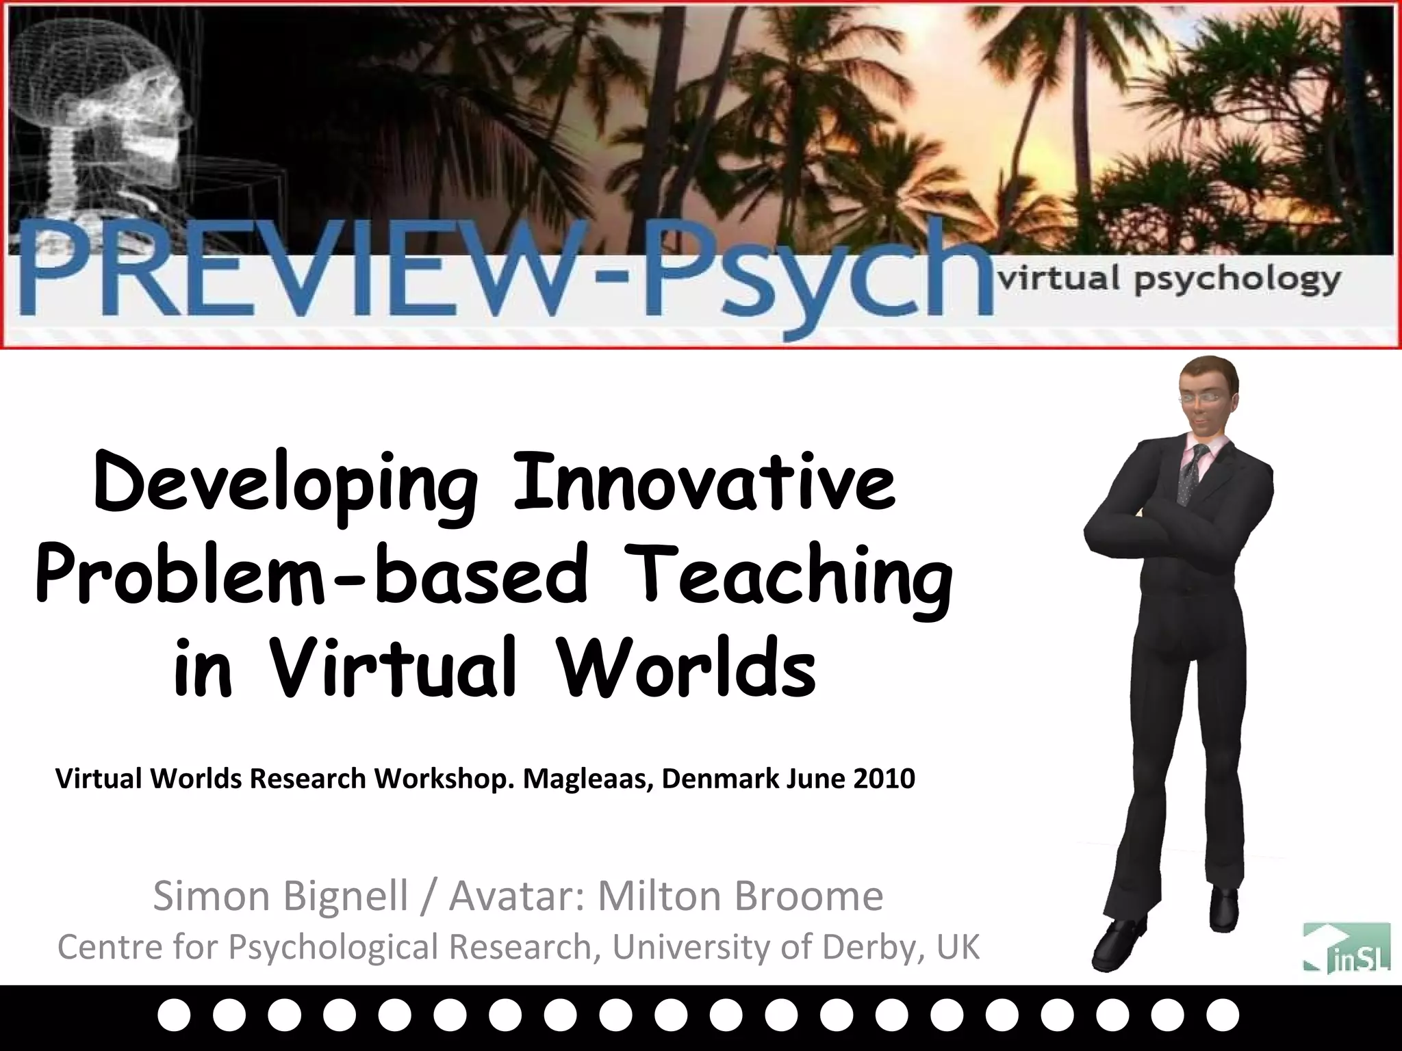Click Centre for Psychological Research affiliation line
1402x1051 pixels.
click(518, 947)
